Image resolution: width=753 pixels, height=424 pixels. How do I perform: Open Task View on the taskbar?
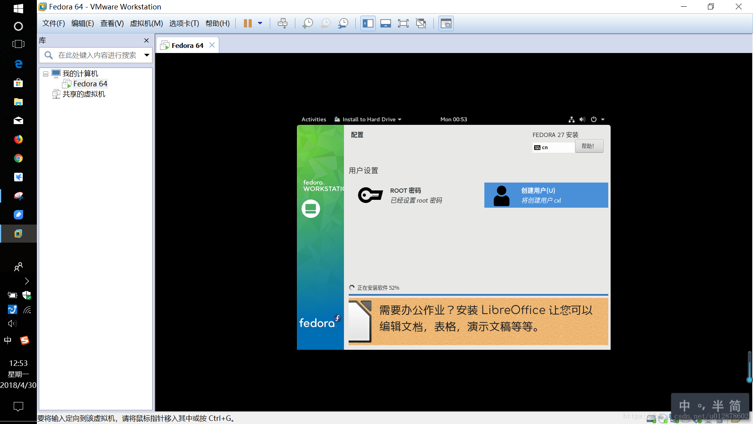18,44
